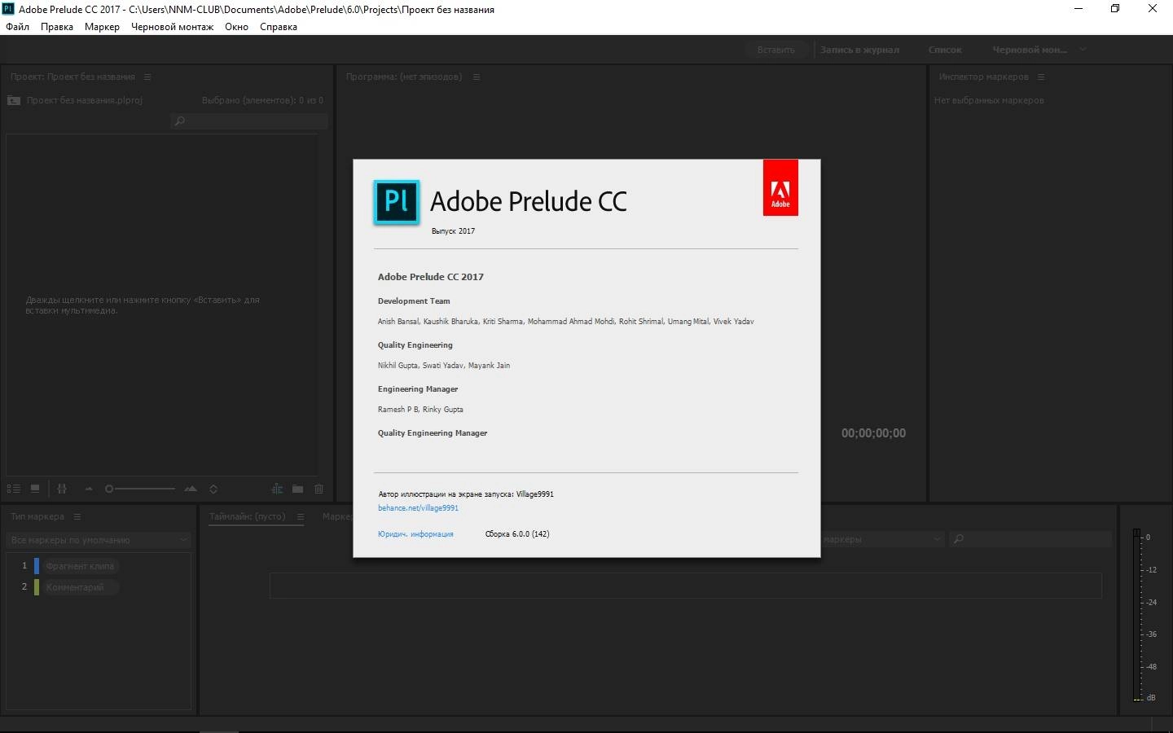Viewport: 1173px width, 733px height.
Task: Open the markers filter dropdown in timeline panel
Action: click(883, 539)
